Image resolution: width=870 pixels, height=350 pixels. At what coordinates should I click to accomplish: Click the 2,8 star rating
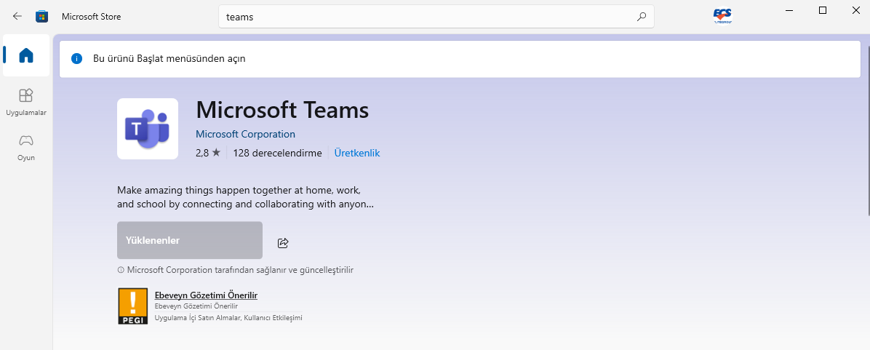pyautogui.click(x=207, y=153)
